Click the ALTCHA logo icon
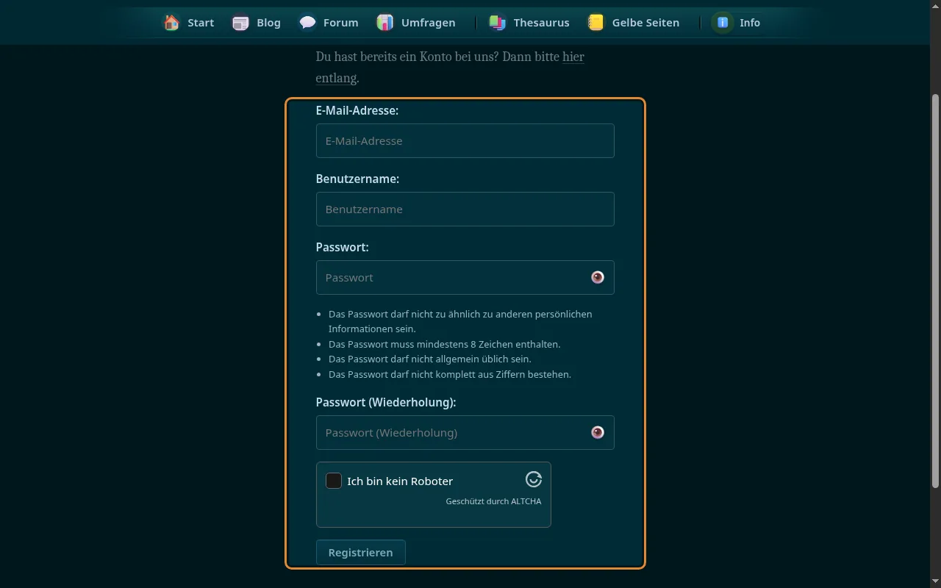The image size is (941, 588). pyautogui.click(x=534, y=479)
